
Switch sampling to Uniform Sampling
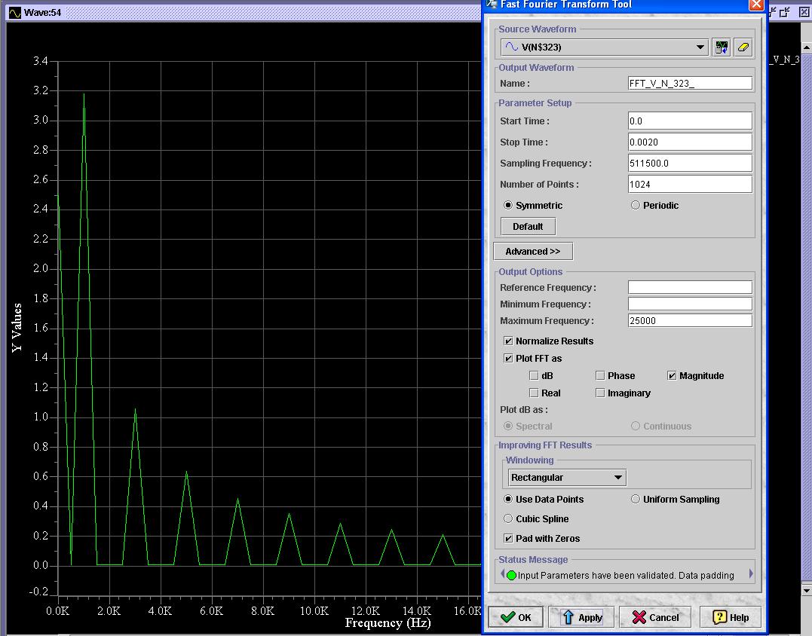(x=636, y=499)
